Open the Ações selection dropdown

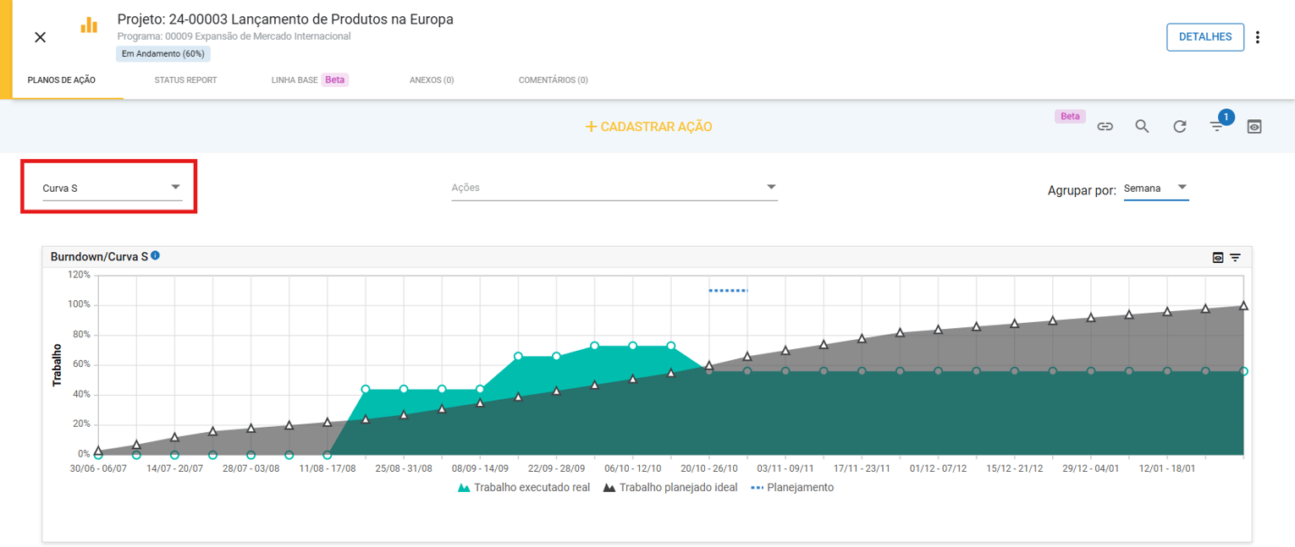coord(614,188)
